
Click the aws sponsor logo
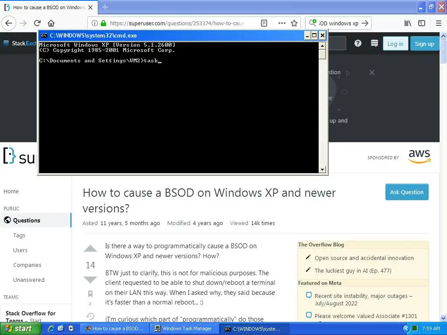419,157
